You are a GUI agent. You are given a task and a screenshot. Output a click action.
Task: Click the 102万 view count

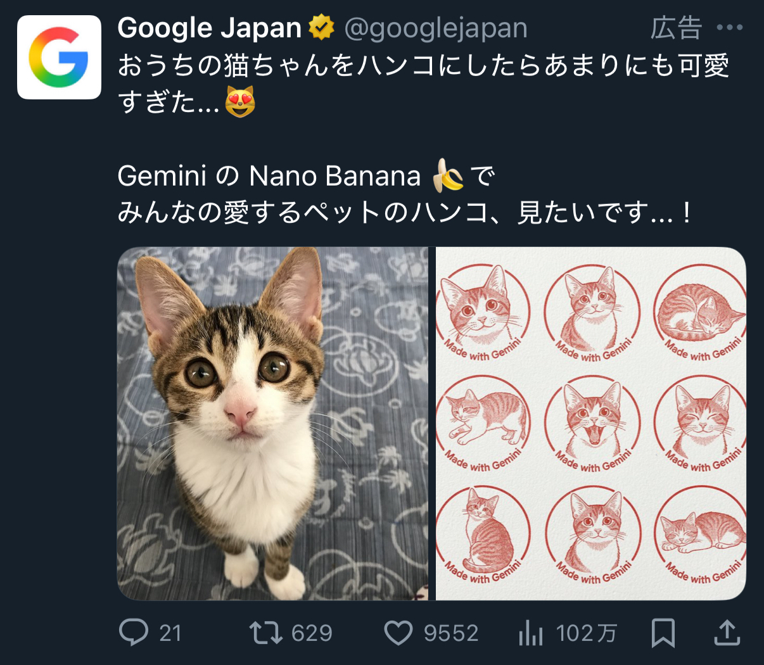pos(586,633)
